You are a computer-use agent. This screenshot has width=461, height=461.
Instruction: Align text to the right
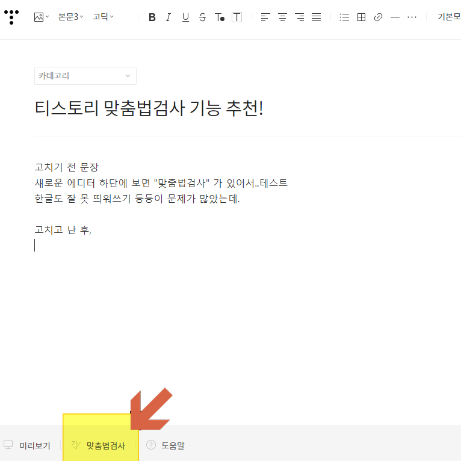tap(300, 17)
